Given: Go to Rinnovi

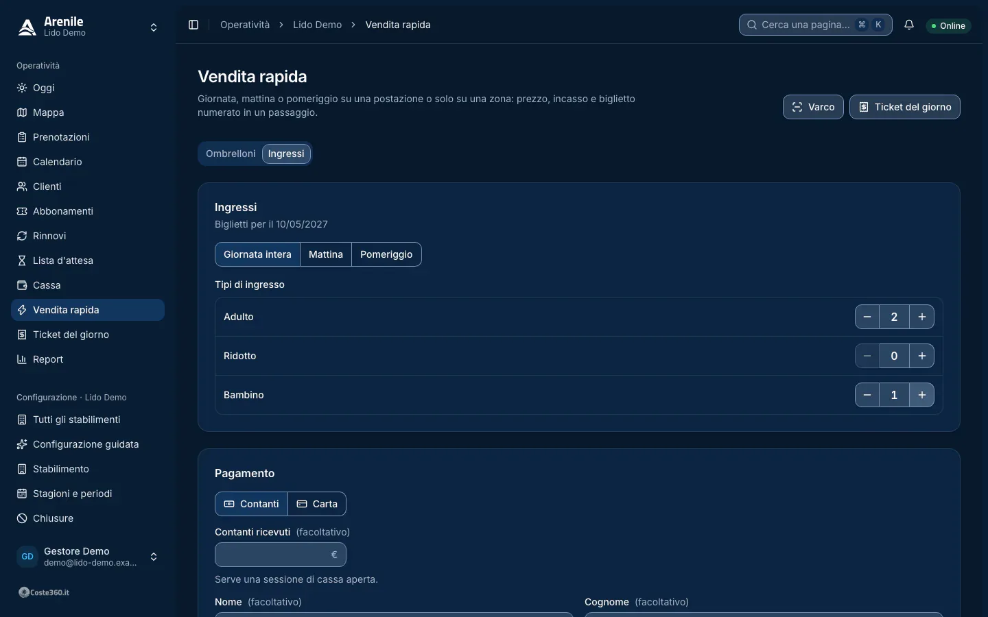Looking at the screenshot, I should click(x=88, y=236).
